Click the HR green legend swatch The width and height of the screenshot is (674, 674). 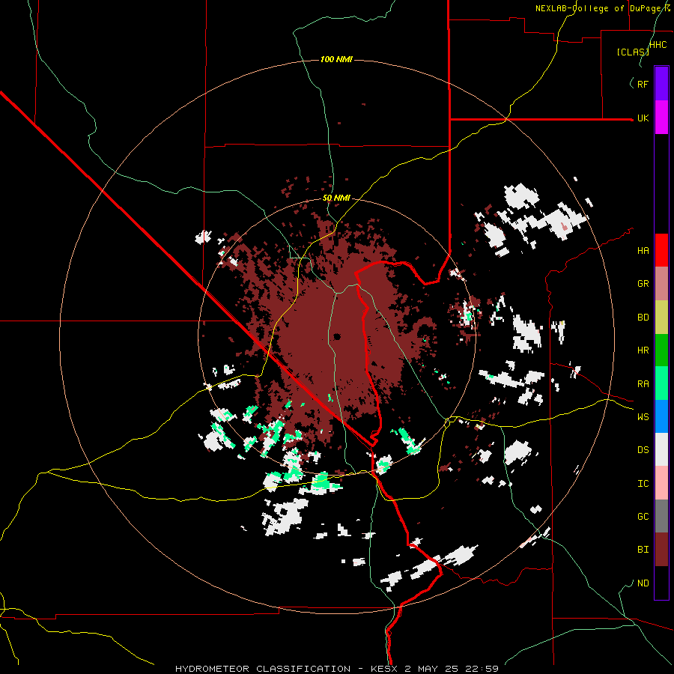661,350
